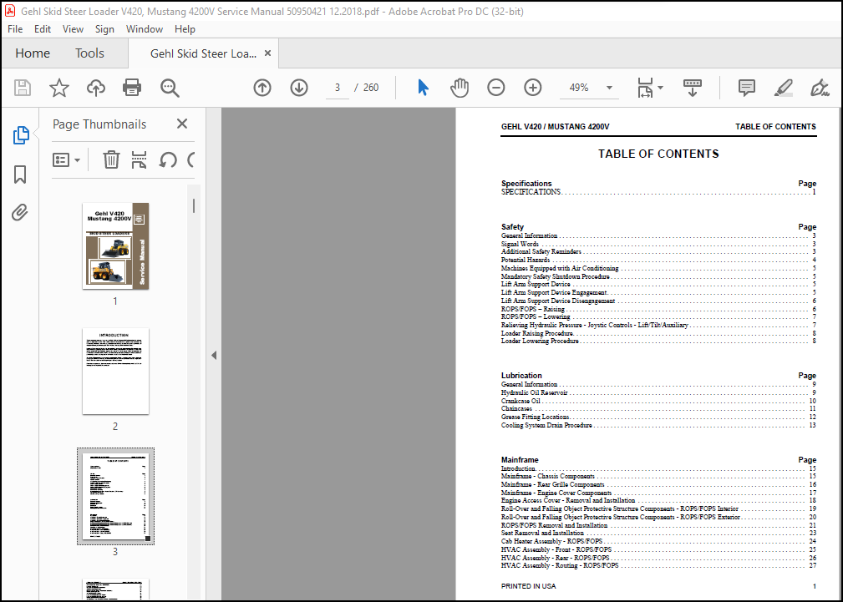Click the SPECIFICATIONS contents entry

(658, 192)
